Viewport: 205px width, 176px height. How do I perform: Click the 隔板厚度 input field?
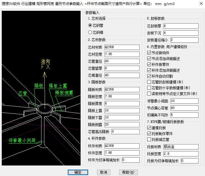[122, 104]
